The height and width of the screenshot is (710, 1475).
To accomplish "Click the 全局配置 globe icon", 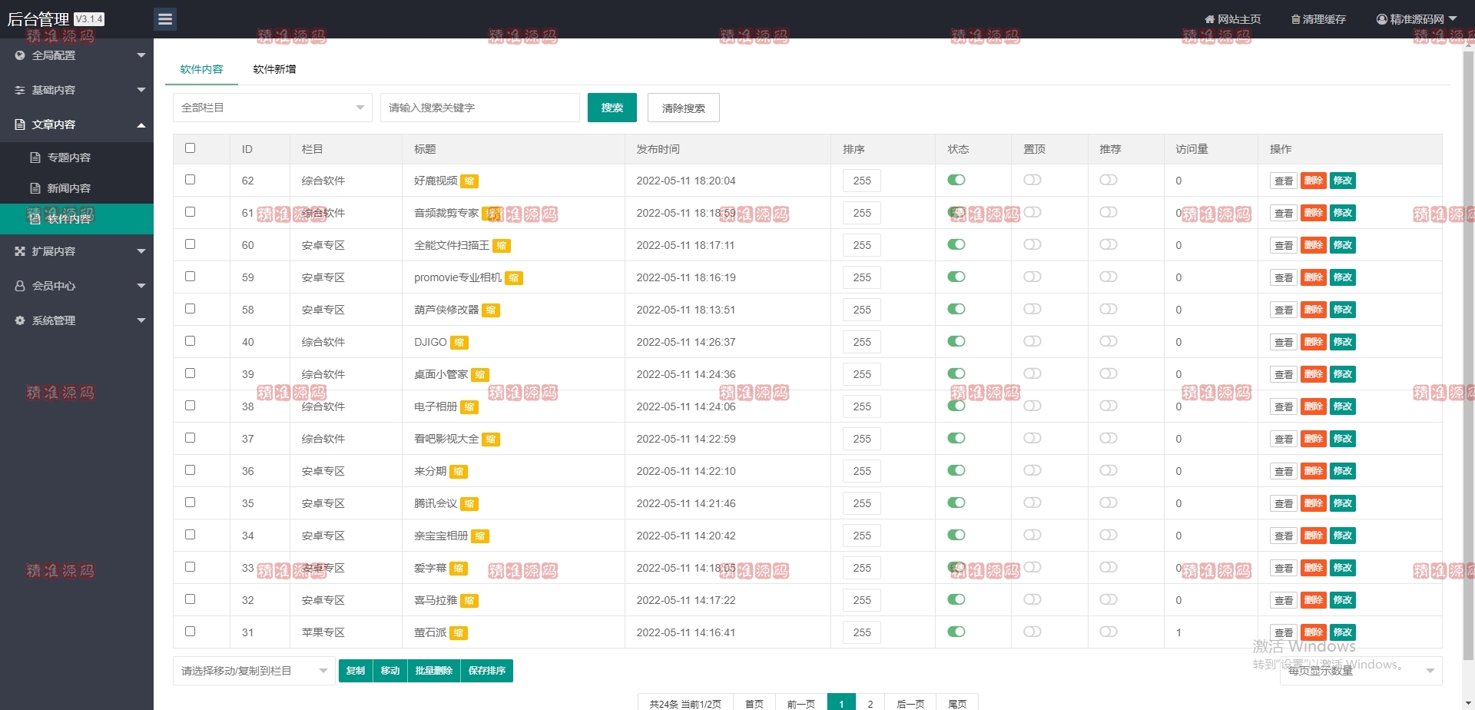I will (x=20, y=55).
